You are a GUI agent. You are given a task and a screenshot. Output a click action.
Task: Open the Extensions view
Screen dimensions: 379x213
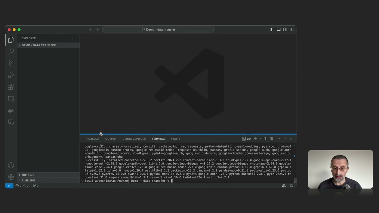(x=11, y=87)
